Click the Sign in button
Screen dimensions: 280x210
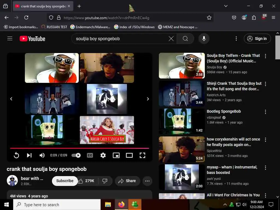257,39
